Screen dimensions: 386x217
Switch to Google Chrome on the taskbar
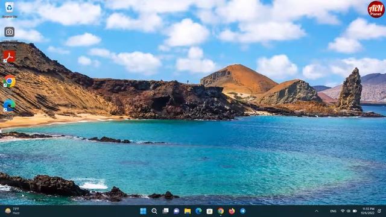pyautogui.click(x=221, y=211)
